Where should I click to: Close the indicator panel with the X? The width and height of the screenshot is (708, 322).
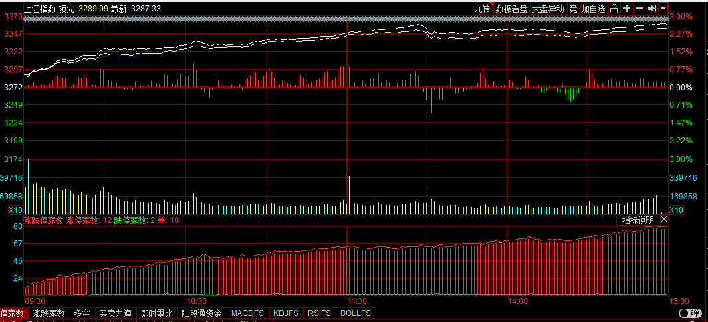pyautogui.click(x=663, y=220)
